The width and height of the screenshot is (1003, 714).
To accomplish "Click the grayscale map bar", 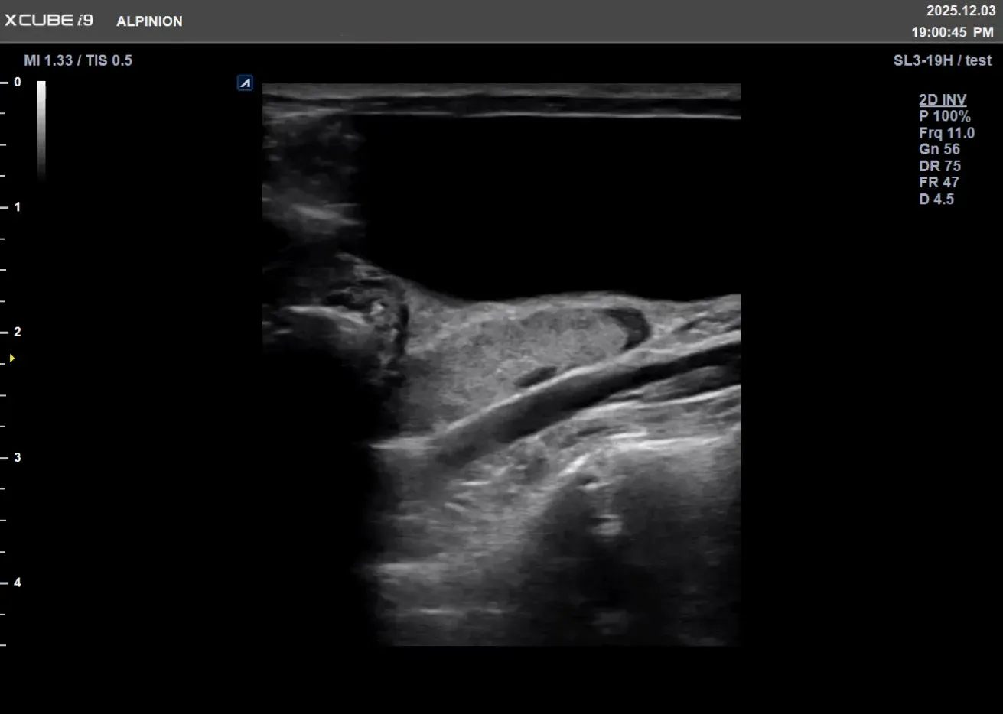I will click(41, 128).
